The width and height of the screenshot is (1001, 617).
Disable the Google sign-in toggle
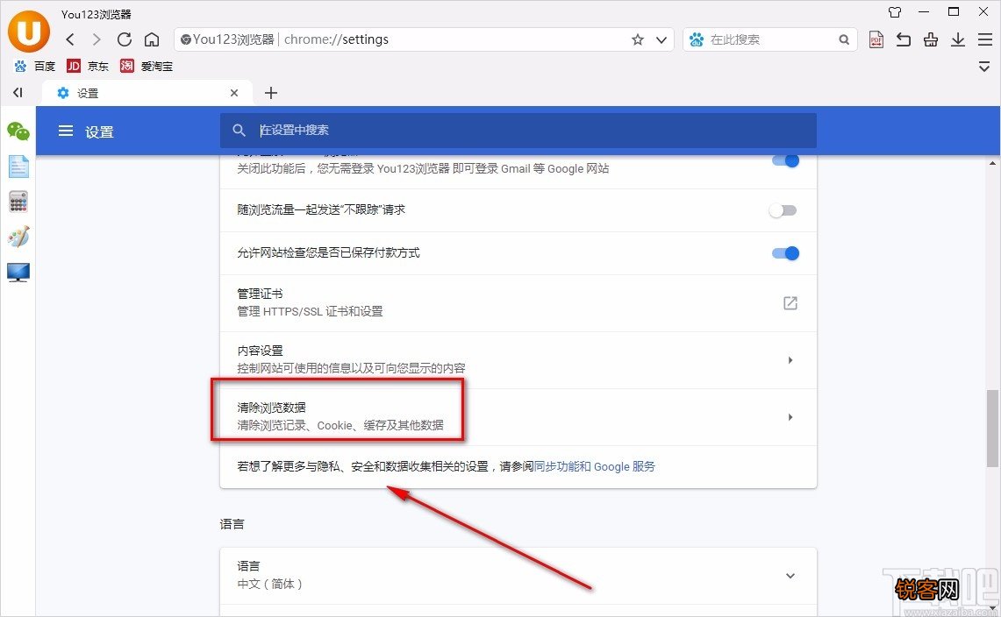point(783,160)
